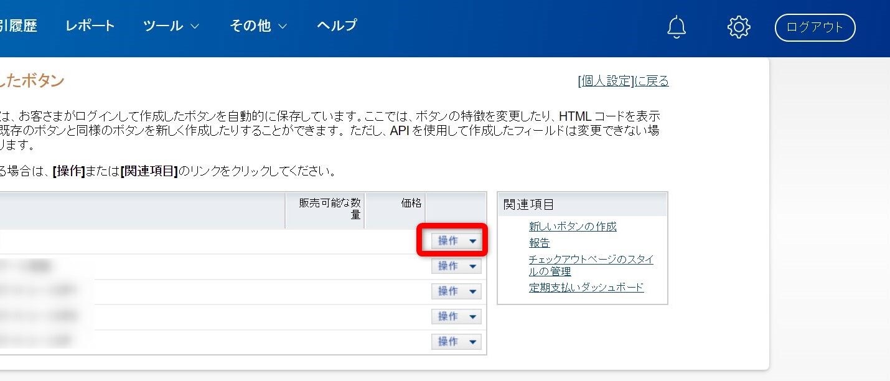Open the 操作 dropdown in the fourth row
Viewport: 890px width, 381px height.
click(456, 316)
